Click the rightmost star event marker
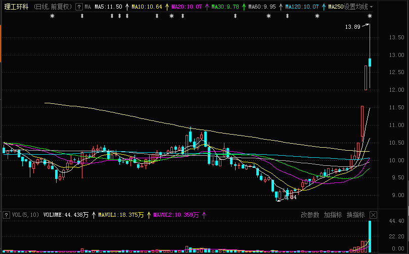The image size is (409, 254). click(x=370, y=16)
